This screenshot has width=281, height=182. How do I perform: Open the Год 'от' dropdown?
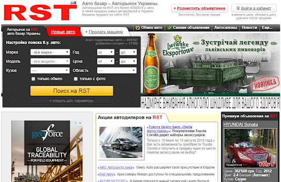(x=105, y=52)
